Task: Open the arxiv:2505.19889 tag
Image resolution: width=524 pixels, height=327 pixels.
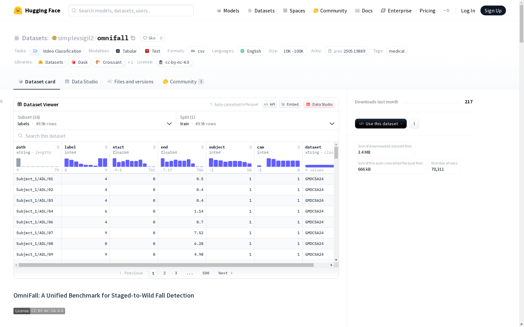Action: click(x=346, y=51)
